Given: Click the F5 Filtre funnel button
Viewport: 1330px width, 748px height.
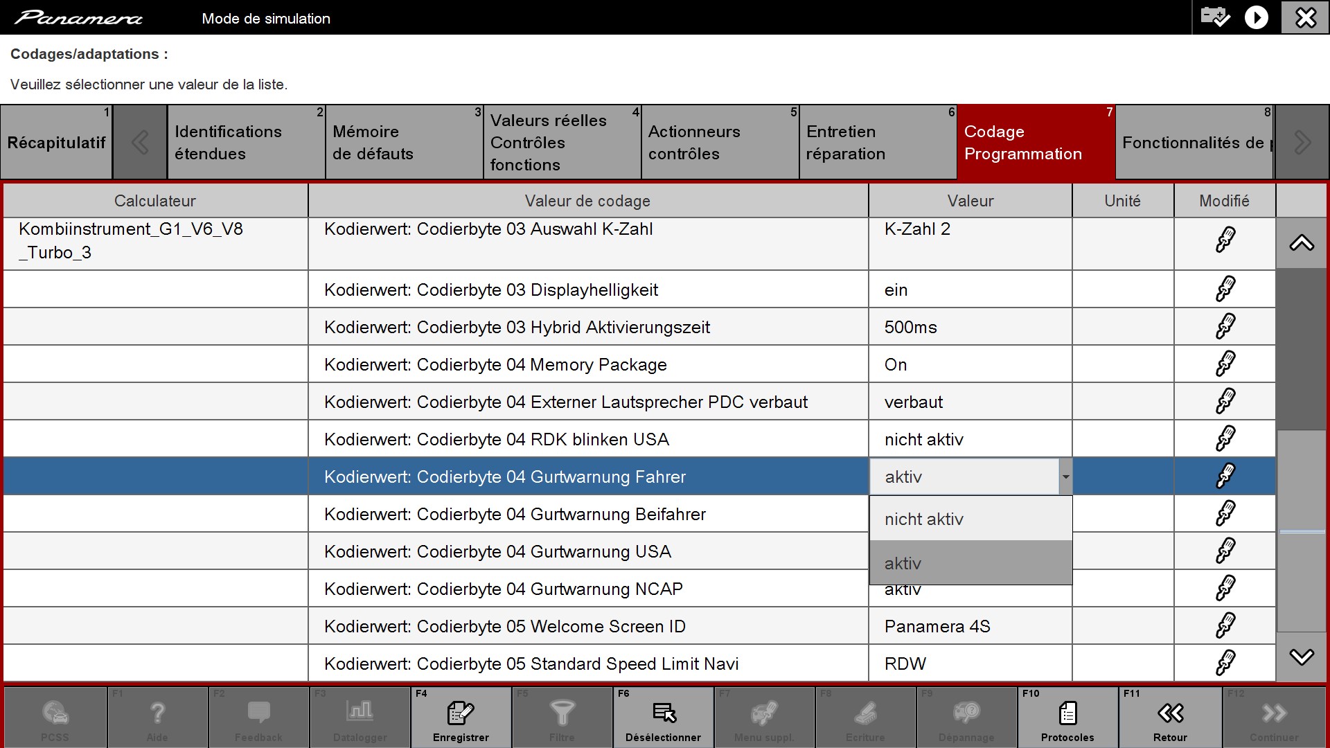Looking at the screenshot, I should tap(562, 717).
